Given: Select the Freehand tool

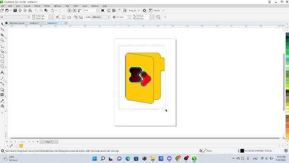Looking at the screenshot, I should click(2, 46).
